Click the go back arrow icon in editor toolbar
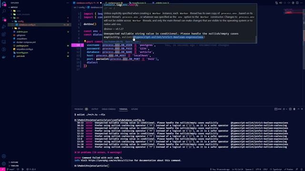The height and width of the screenshot is (171, 305). (281, 3)
